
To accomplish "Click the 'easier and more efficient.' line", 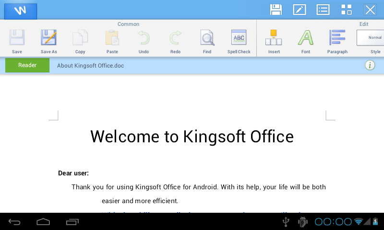I will coord(140,201).
